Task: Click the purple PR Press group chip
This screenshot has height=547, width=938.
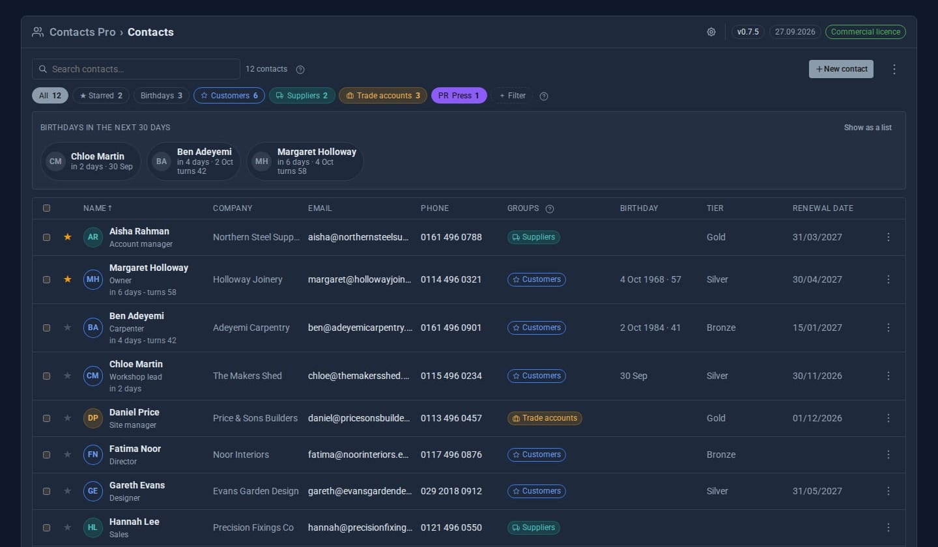Action: 459,96
